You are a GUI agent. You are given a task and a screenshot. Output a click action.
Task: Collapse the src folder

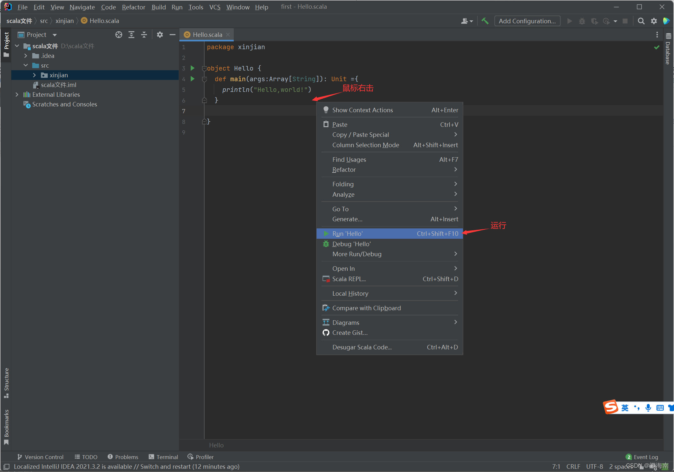click(x=26, y=65)
